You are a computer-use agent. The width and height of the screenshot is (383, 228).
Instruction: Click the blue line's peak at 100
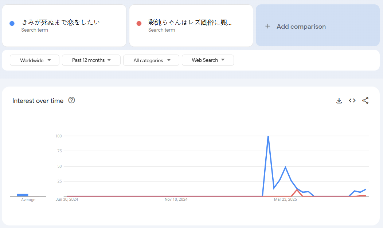[x=268, y=136]
